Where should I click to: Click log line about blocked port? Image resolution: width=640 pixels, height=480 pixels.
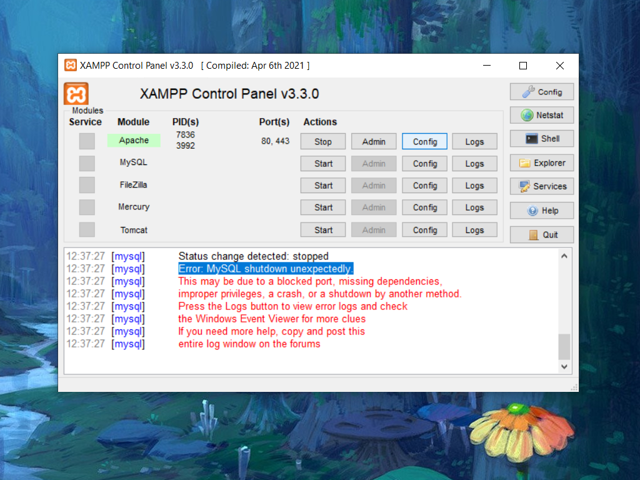[310, 281]
